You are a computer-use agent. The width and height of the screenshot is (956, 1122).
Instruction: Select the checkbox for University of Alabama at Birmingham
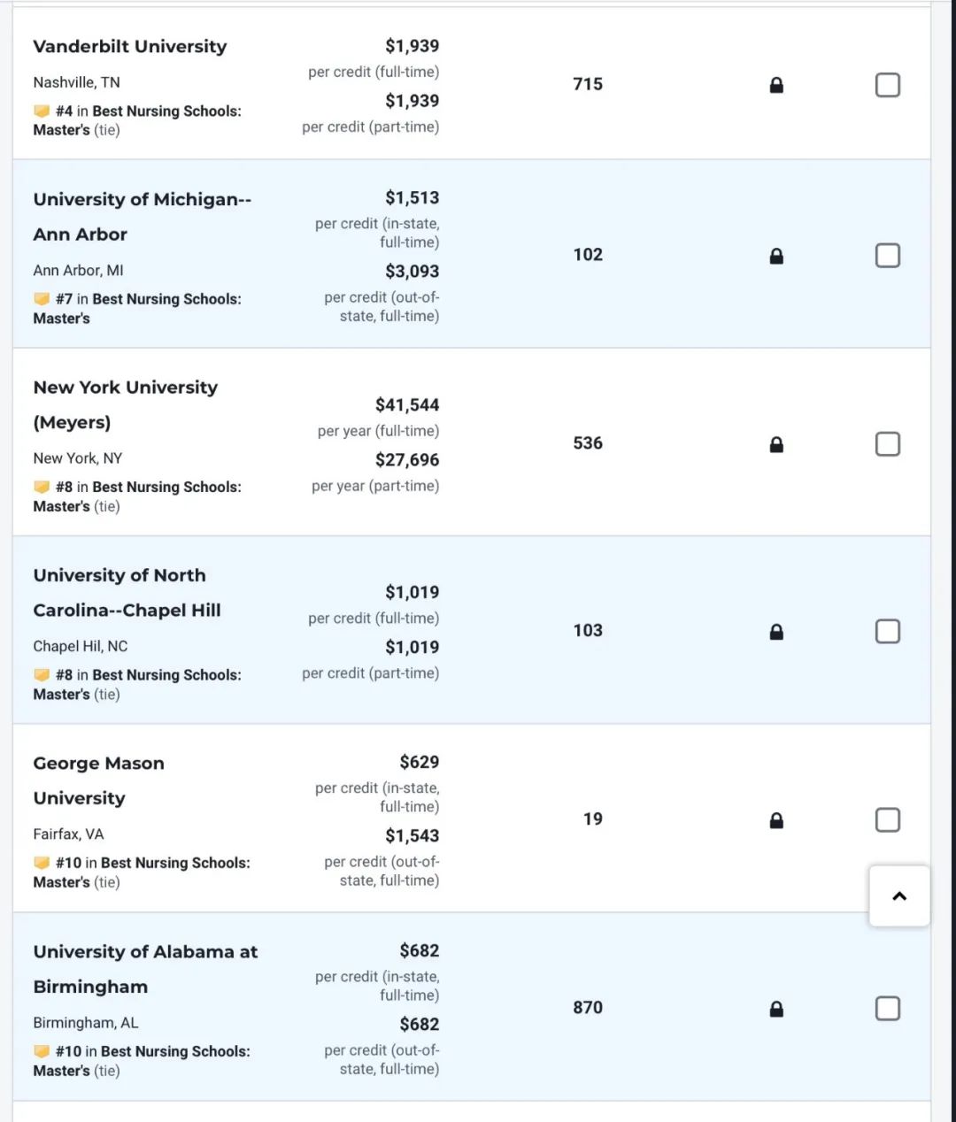[888, 1009]
